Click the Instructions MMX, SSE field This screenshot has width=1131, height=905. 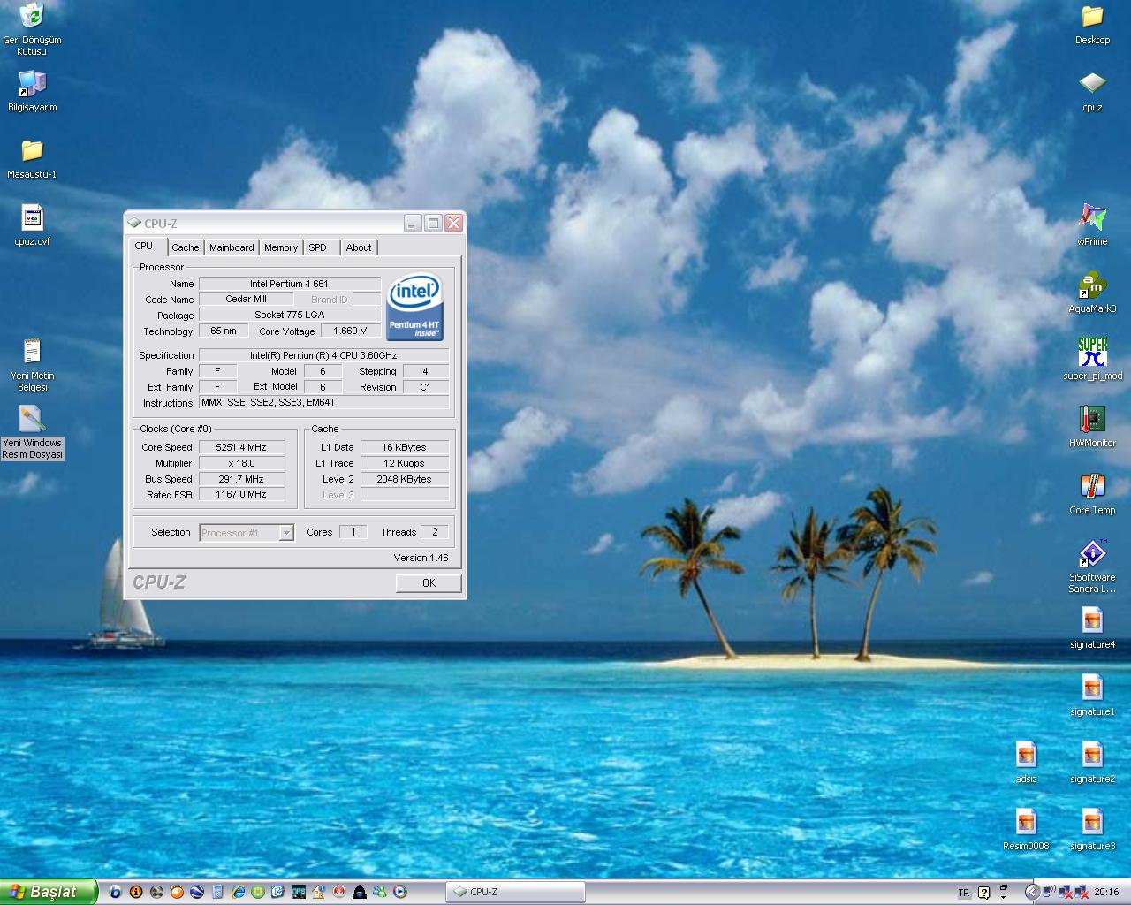pyautogui.click(x=324, y=402)
